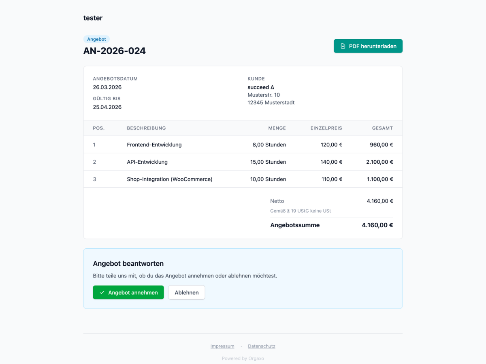The image size is (486, 364).
Task: Click the BESCHREIBUNG column header
Action: 146,128
